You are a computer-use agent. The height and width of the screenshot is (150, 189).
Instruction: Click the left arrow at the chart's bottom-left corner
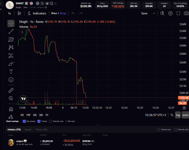coord(16,104)
